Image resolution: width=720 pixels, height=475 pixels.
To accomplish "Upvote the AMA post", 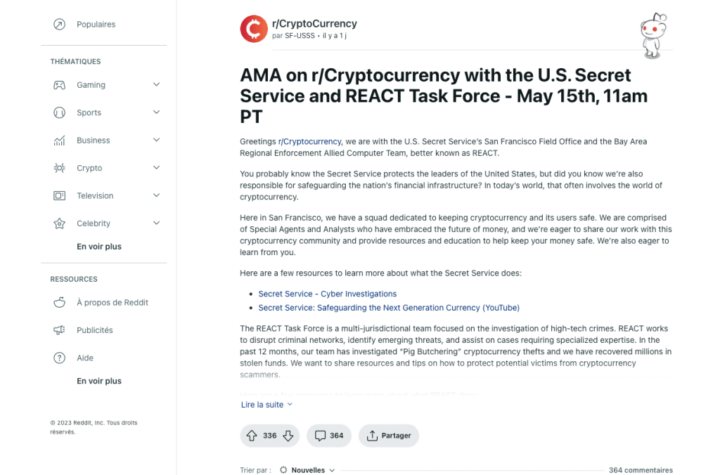I will coord(252,436).
